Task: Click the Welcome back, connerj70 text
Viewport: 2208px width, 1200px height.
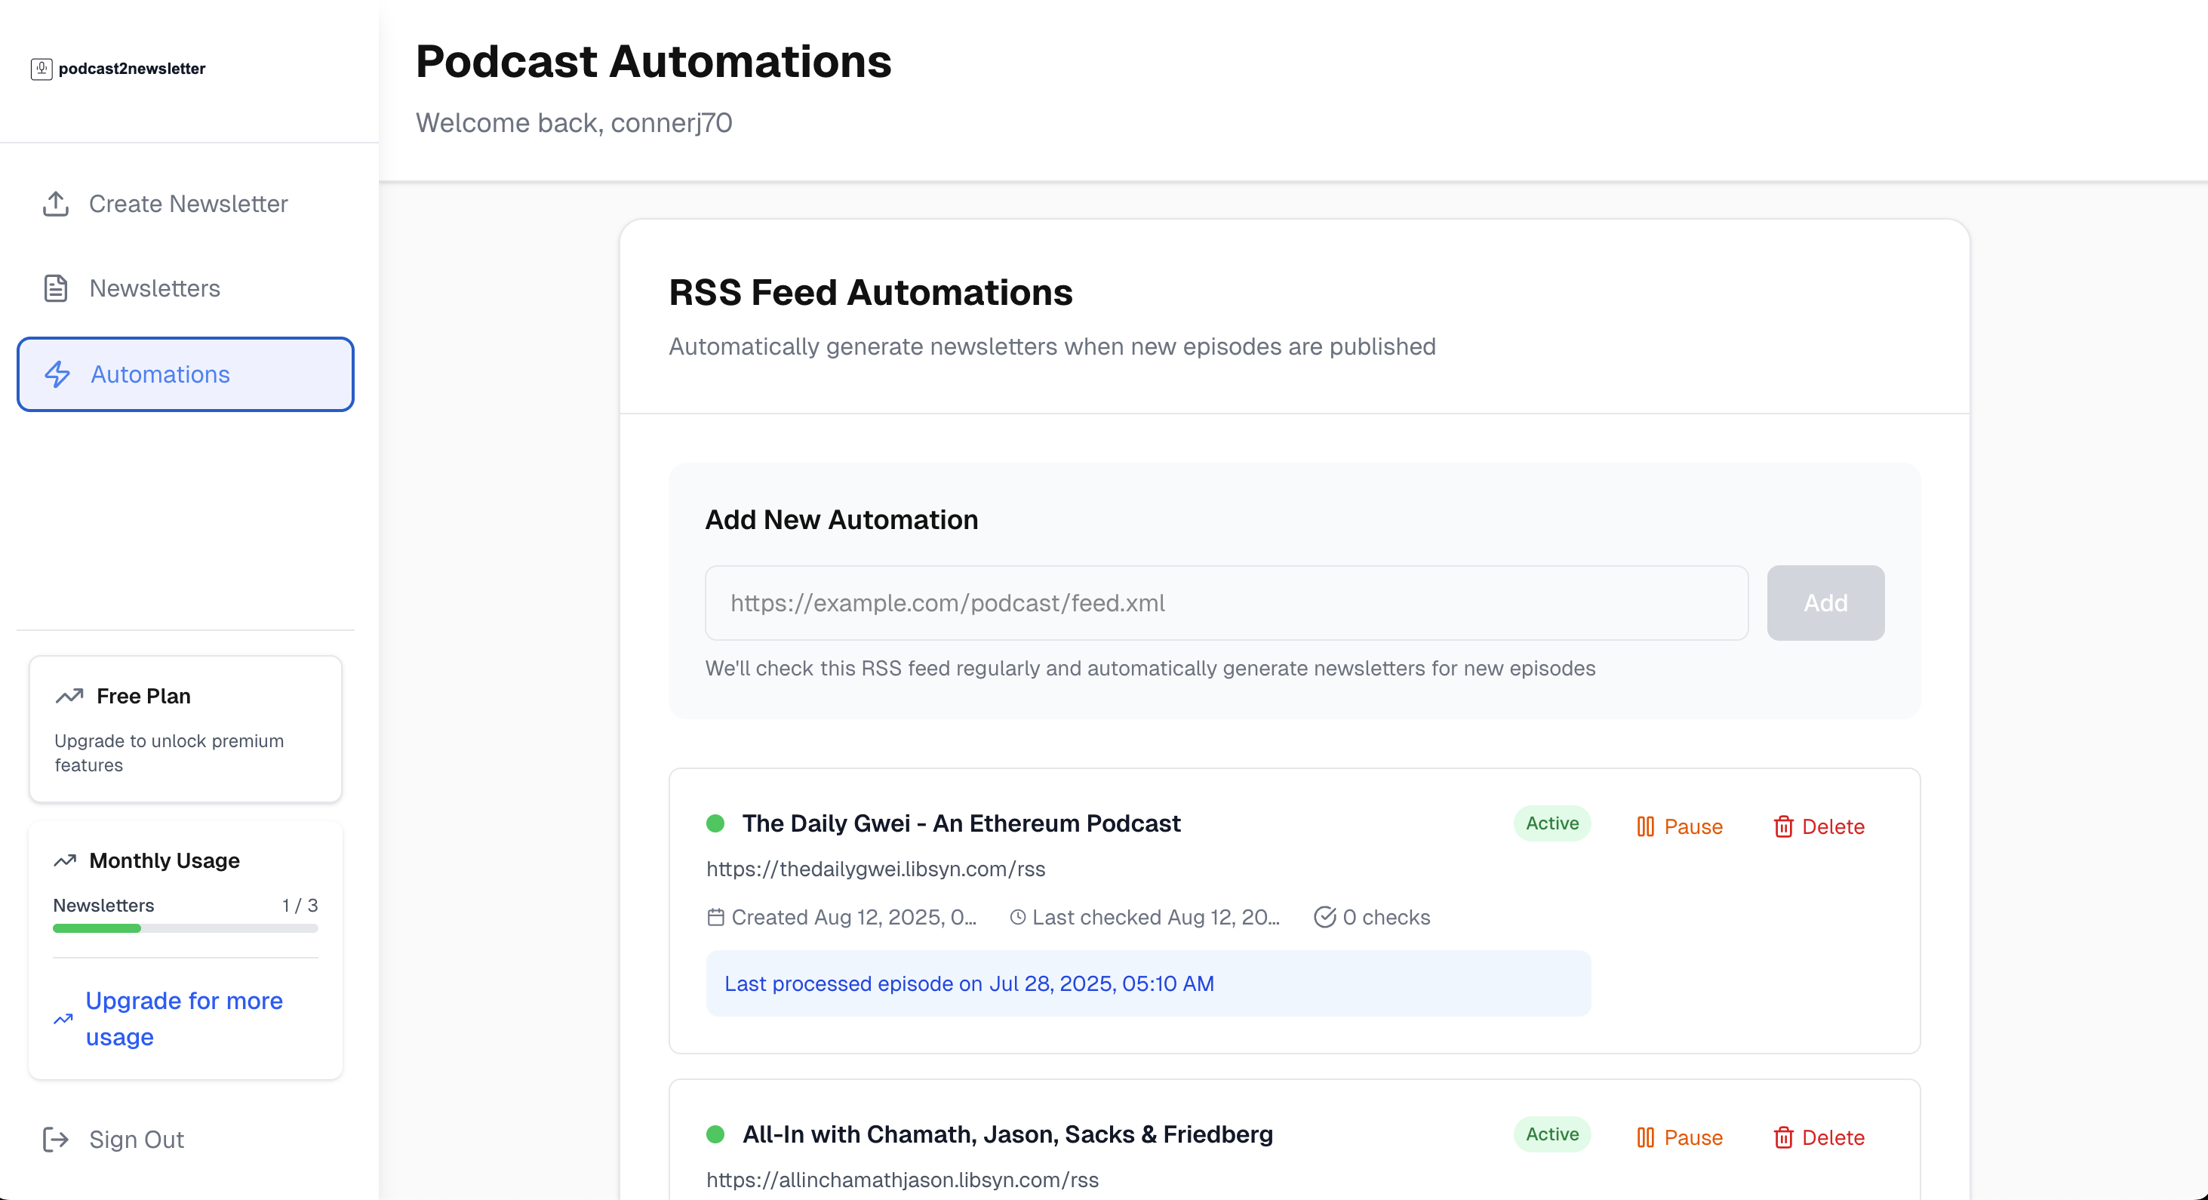Action: click(574, 124)
